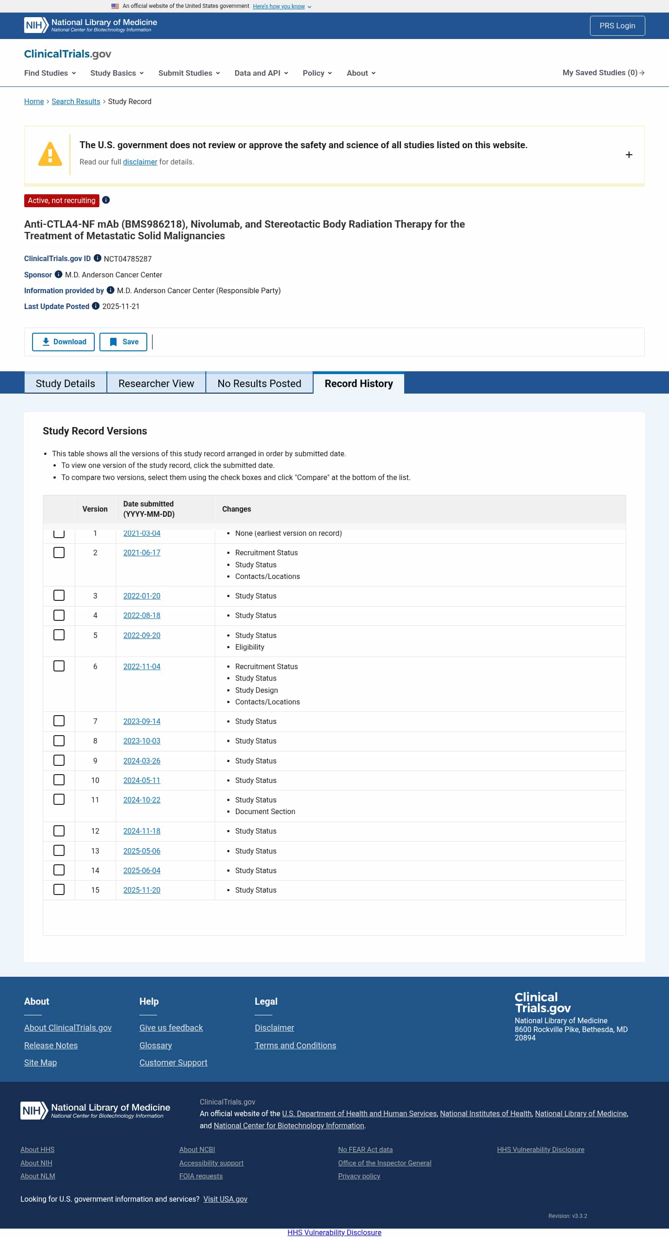Screen dimensions: 669x1237
Task: Open the PRS Login page
Action: point(617,26)
